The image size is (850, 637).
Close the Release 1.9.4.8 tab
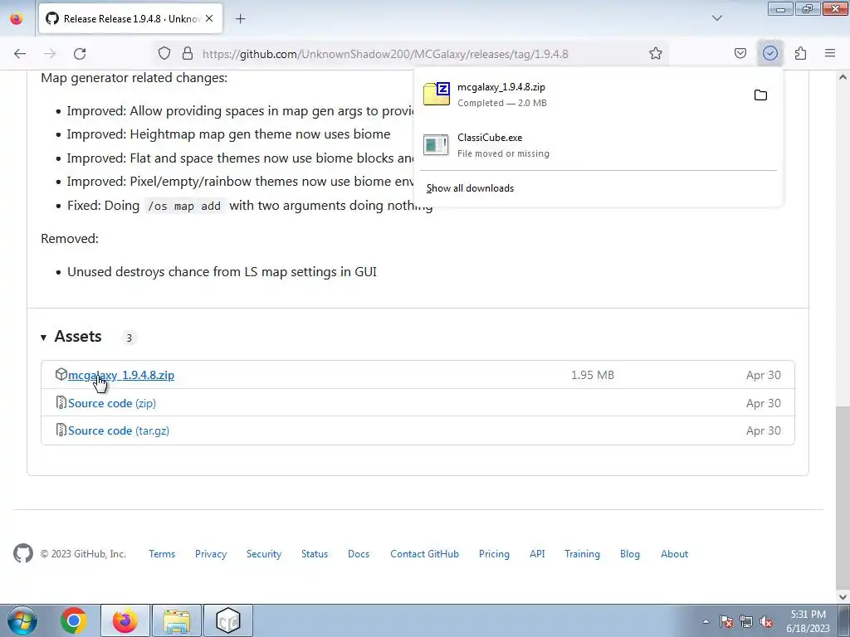coord(209,18)
